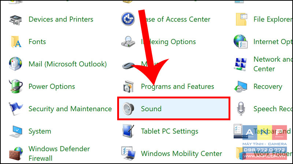Click the Sound speaker icon
Screen dimensions: 293x164
point(129,109)
